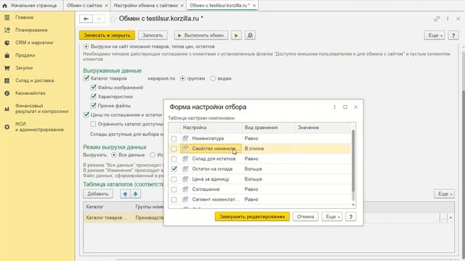Open the main toolbar help button
The image size is (465, 261).
453,36
